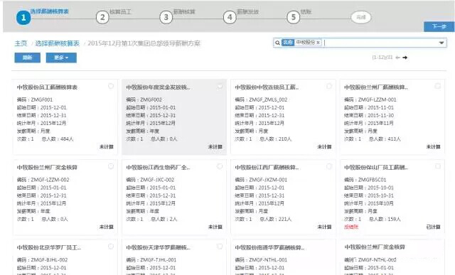
Task: Select the ZMGF-JXZM-001 card radio circle
Action: (328, 166)
